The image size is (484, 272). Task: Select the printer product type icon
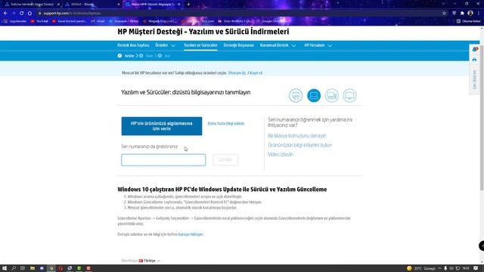point(296,95)
